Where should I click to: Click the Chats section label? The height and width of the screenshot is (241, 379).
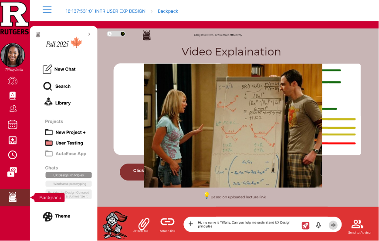(x=51, y=168)
